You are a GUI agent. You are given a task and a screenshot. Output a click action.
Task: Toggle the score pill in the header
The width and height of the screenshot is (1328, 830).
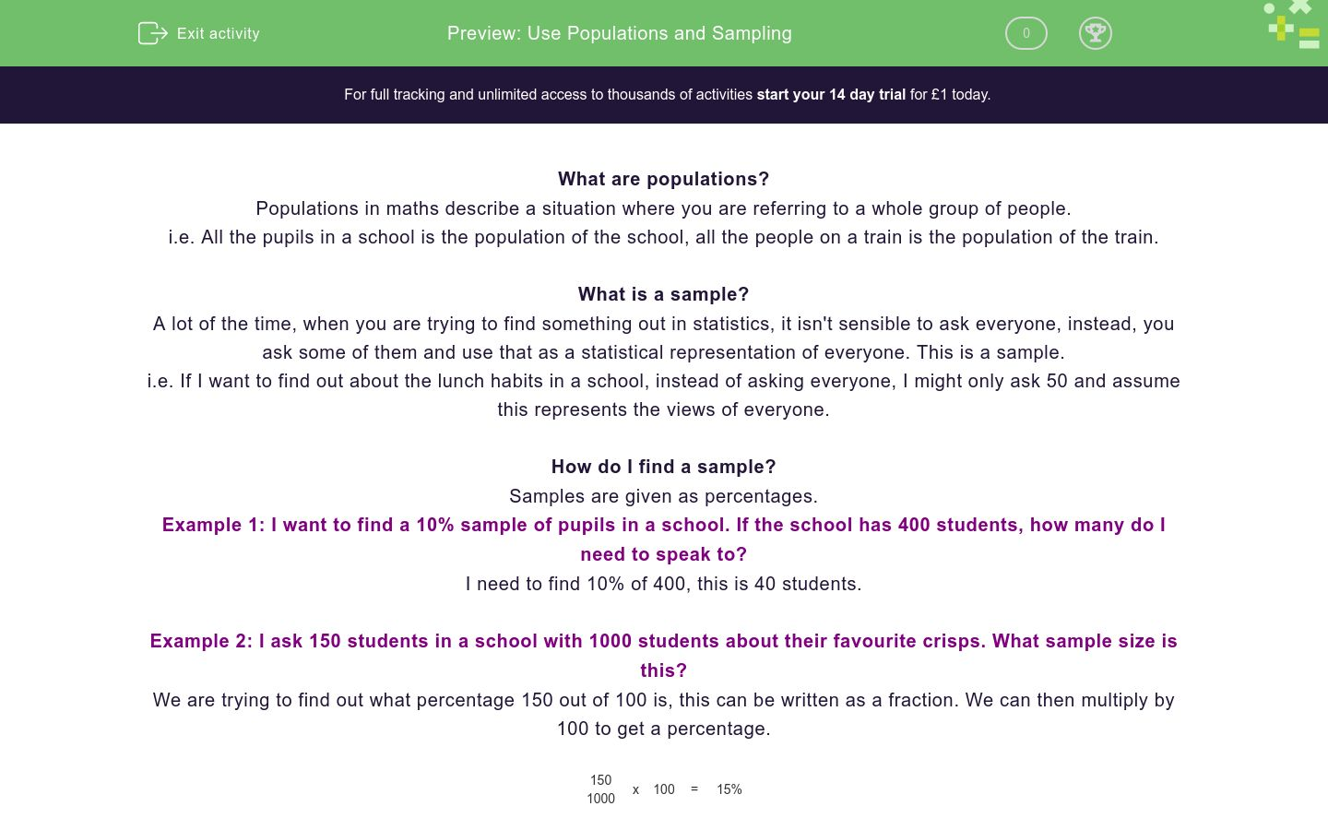[1026, 33]
